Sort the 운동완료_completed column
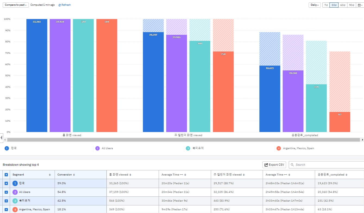This screenshot has width=364, height=213. pyautogui.click(x=347, y=175)
